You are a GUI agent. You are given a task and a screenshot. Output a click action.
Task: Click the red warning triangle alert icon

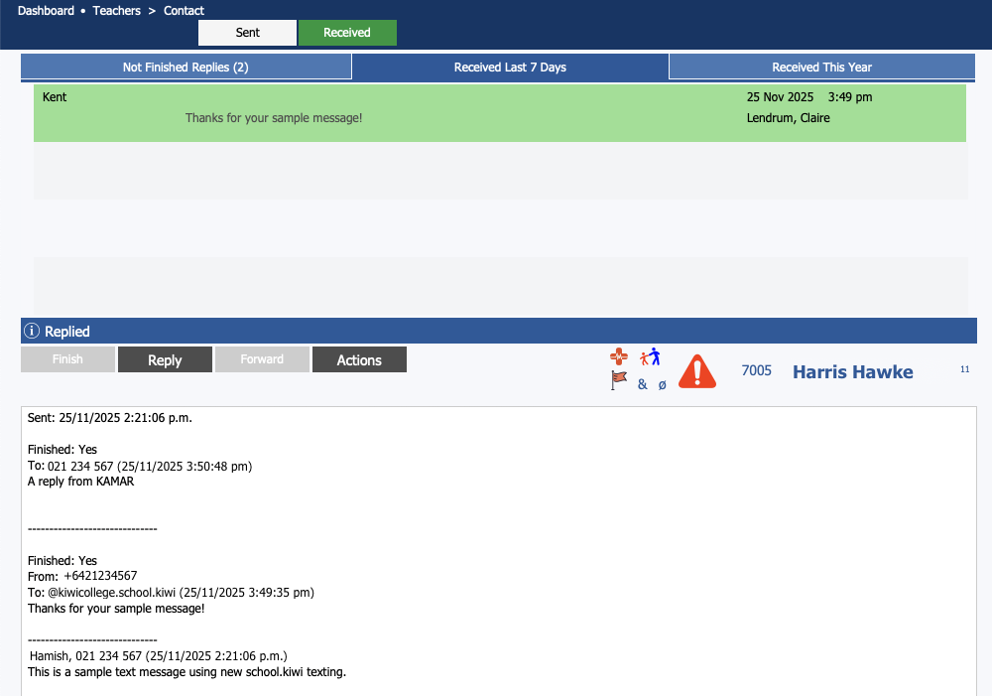pos(697,371)
